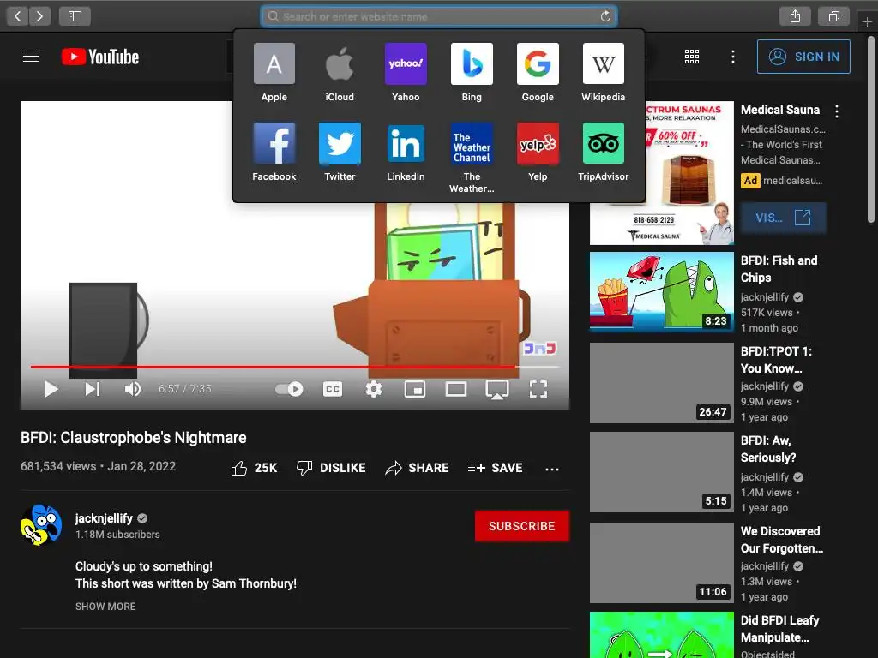Click the SIGN IN button
Viewport: 878px width, 658px height.
coord(803,57)
